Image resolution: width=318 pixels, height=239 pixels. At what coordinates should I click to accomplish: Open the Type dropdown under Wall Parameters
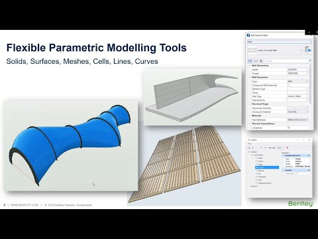(x=307, y=82)
